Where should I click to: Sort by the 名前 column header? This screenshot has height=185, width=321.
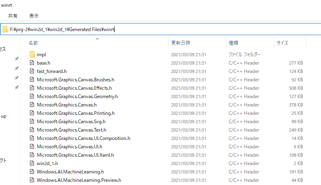coord(33,43)
